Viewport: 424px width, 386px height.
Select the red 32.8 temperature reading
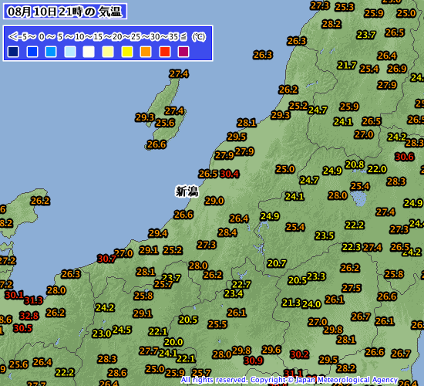[x=29, y=316]
